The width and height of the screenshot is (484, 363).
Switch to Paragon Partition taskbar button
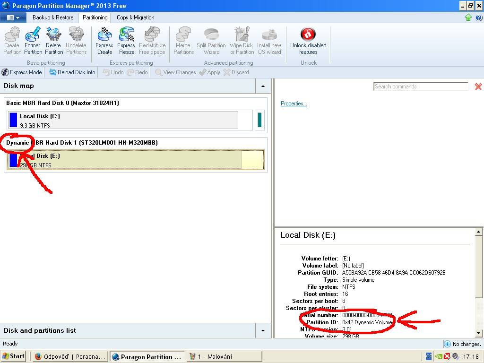[147, 357]
